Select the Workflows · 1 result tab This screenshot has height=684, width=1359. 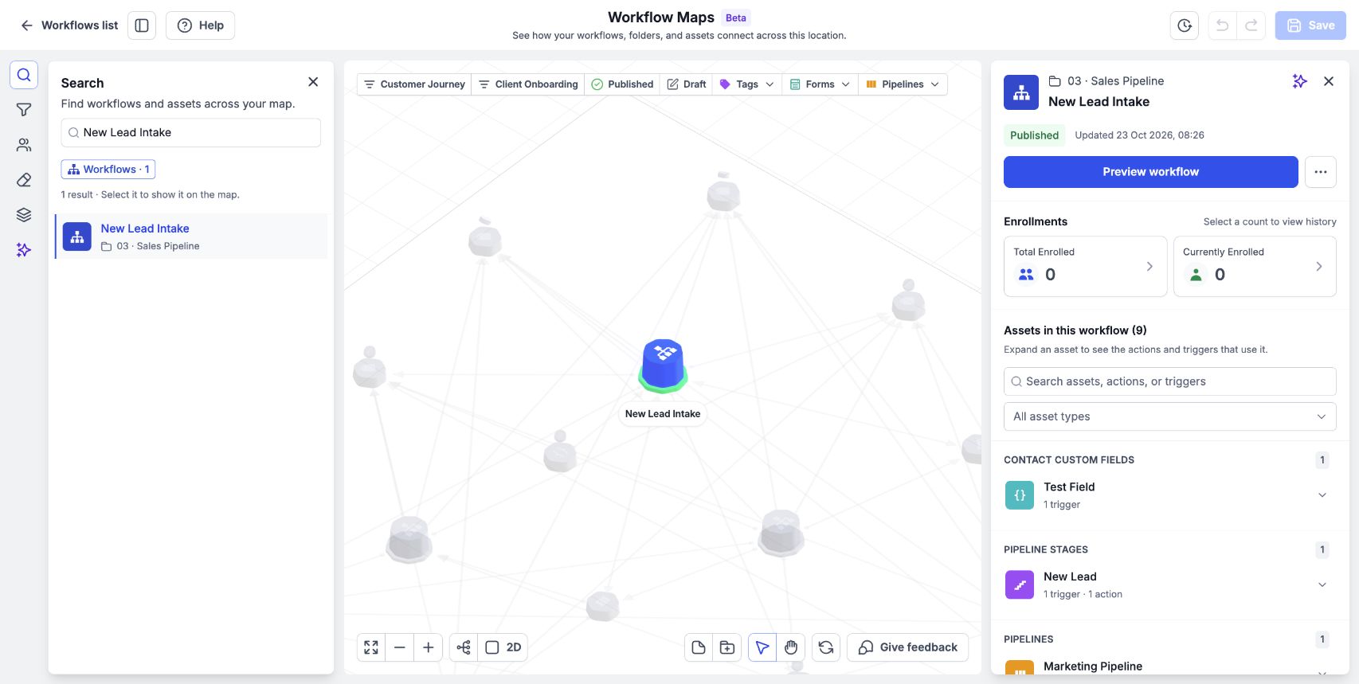(108, 170)
